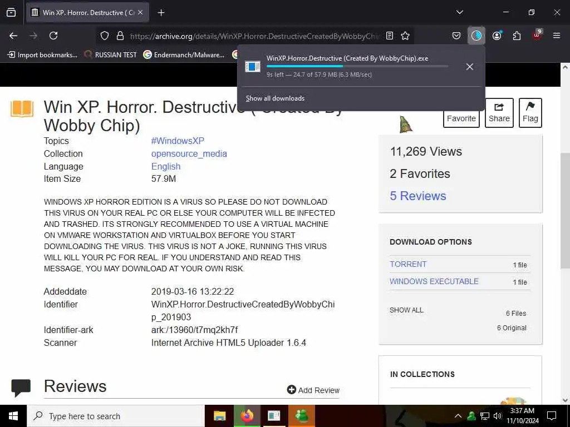Click the scrollbar up arrow
The height and width of the screenshot is (427, 570).
565,67
